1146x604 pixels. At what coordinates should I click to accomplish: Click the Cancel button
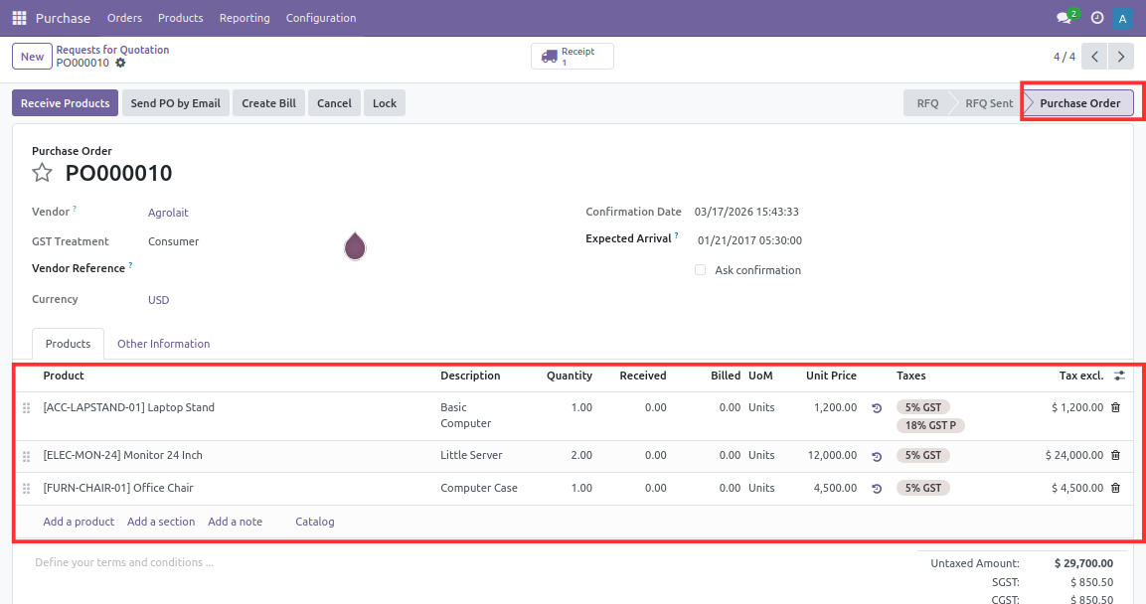point(334,103)
